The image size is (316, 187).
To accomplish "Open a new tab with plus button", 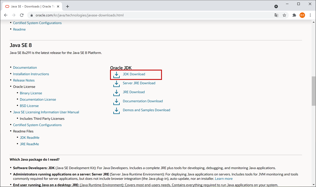I will tap(67, 6).
